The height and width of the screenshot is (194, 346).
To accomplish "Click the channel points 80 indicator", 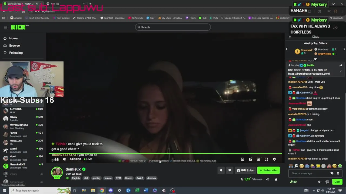I will [293, 182].
